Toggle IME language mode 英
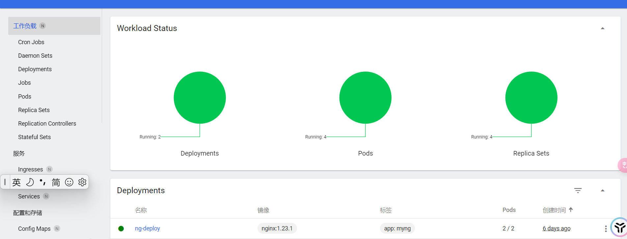The width and height of the screenshot is (627, 239). tap(16, 182)
